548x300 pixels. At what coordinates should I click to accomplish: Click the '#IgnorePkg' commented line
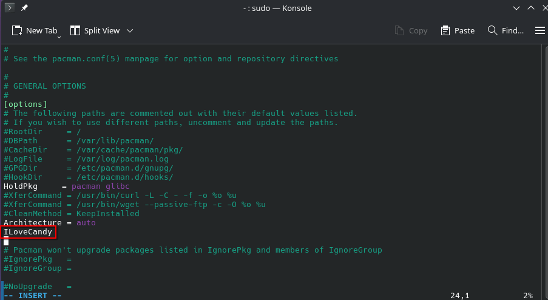pos(37,259)
